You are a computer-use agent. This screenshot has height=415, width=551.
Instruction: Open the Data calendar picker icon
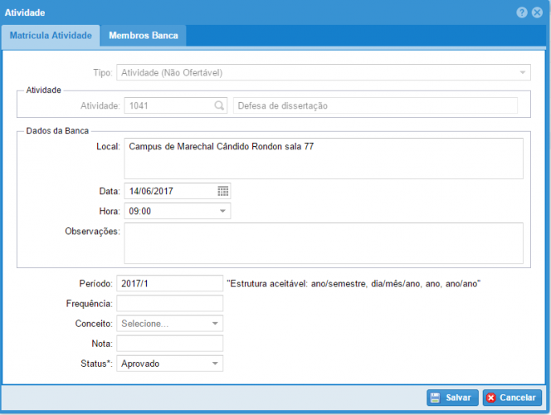click(223, 191)
